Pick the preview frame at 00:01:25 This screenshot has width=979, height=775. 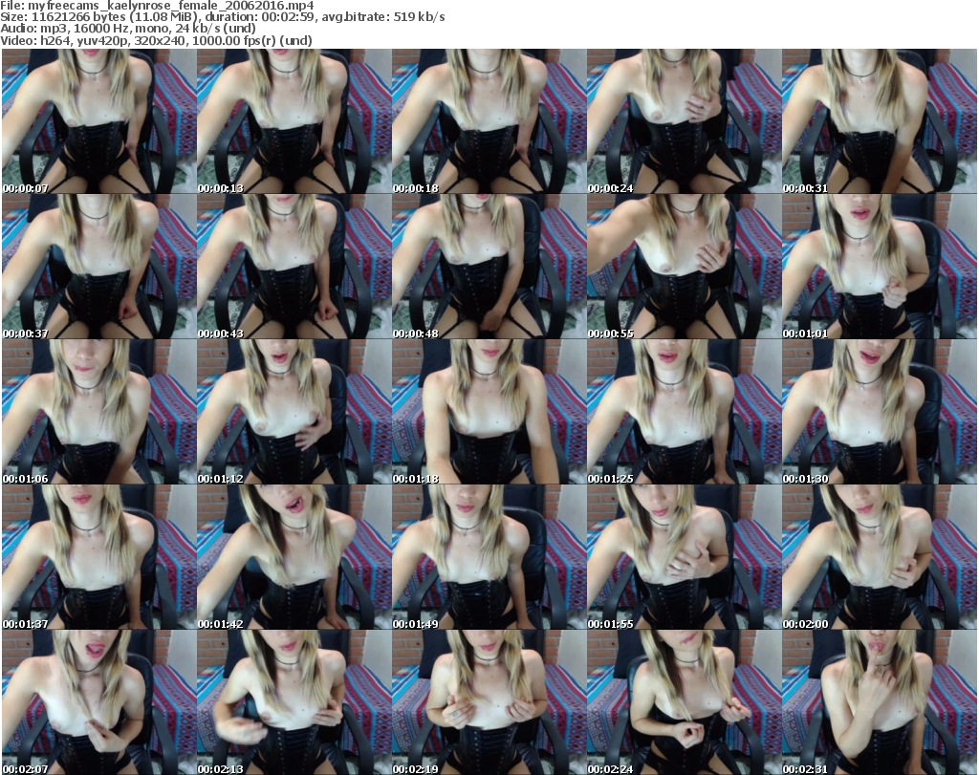685,412
